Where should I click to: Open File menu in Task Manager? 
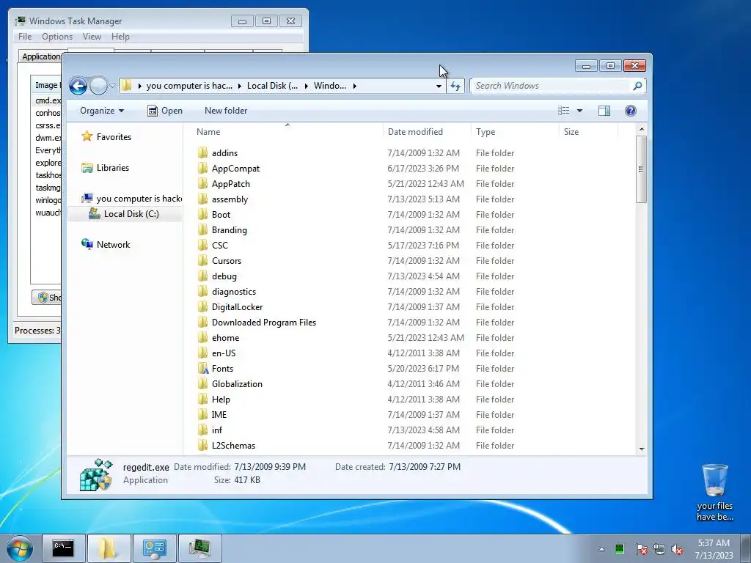[x=25, y=37]
